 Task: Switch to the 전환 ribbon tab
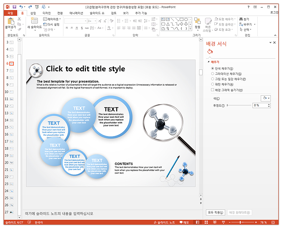60,13
